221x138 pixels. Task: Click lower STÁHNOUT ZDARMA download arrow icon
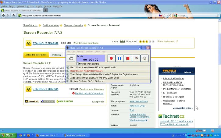tap(28, 89)
